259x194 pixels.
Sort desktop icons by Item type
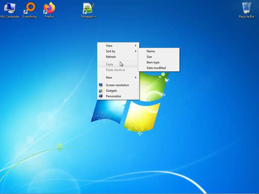click(x=159, y=62)
